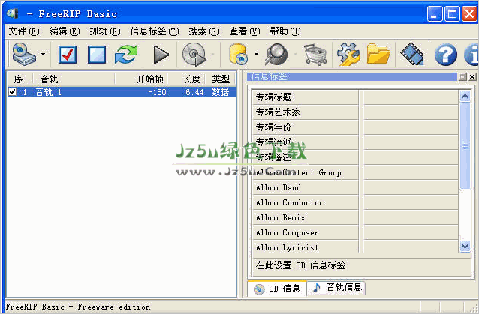This screenshot has width=479, height=314.
Task: Click the tag list scrollbar thumb
Action: 465,146
